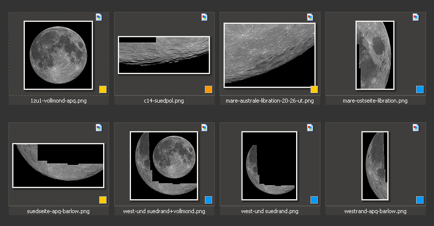Click file type icon on c14-suedpol.png tile

pyautogui.click(x=204, y=17)
